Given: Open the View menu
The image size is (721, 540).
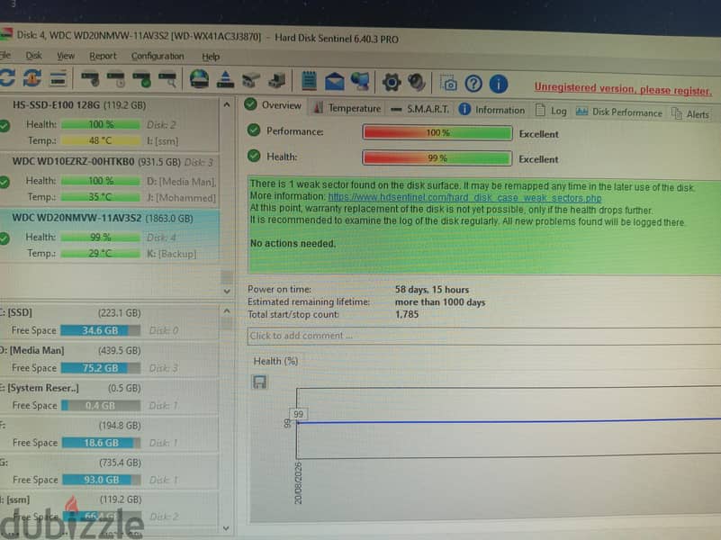Looking at the screenshot, I should 66,56.
